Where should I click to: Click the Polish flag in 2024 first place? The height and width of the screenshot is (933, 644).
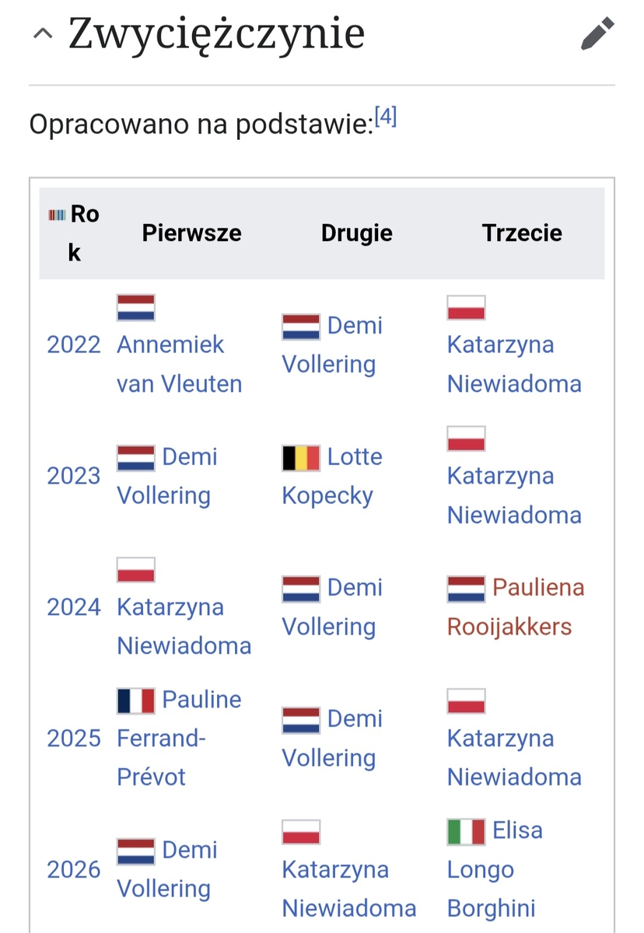[136, 570]
